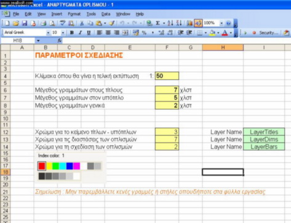Expand the font size dropdown
The height and width of the screenshot is (223, 291).
63,33
